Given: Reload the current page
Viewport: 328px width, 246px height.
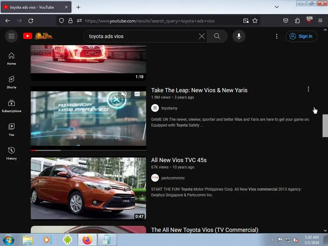Looking at the screenshot, I should (31, 21).
